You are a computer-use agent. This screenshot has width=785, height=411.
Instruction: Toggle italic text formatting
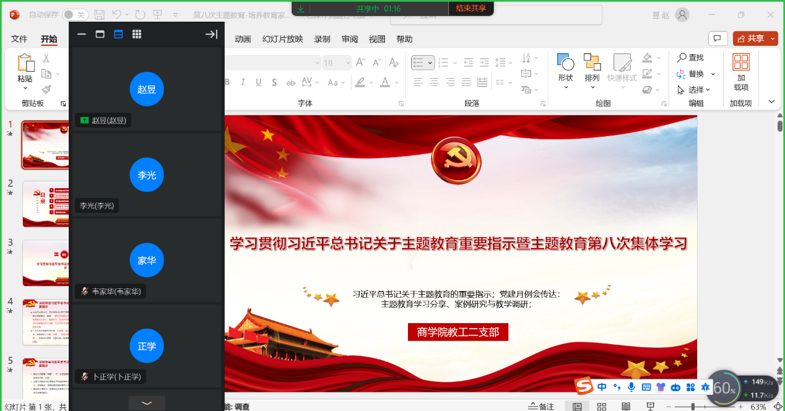(243, 82)
